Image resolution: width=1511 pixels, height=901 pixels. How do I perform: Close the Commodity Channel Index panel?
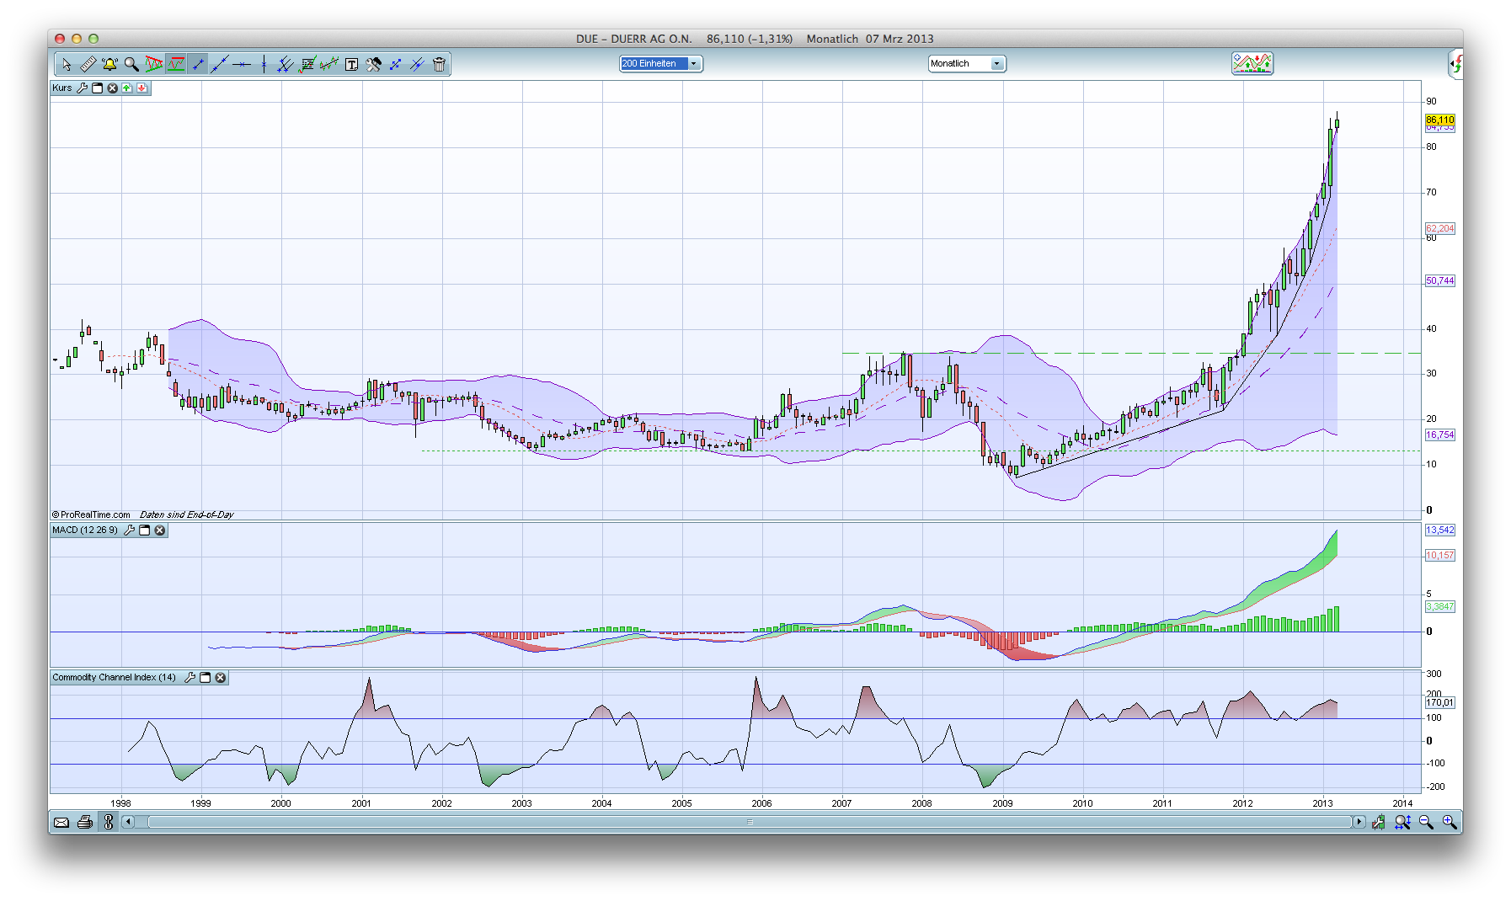pyautogui.click(x=221, y=678)
